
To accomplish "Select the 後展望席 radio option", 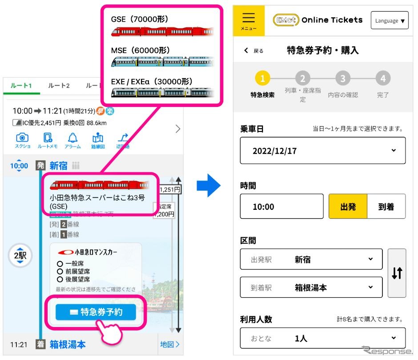I will (x=60, y=279).
